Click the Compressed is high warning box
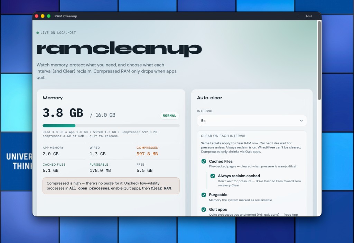 click(x=111, y=186)
